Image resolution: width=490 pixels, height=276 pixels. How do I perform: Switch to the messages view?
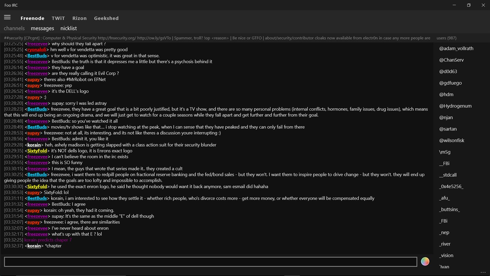pos(42,28)
